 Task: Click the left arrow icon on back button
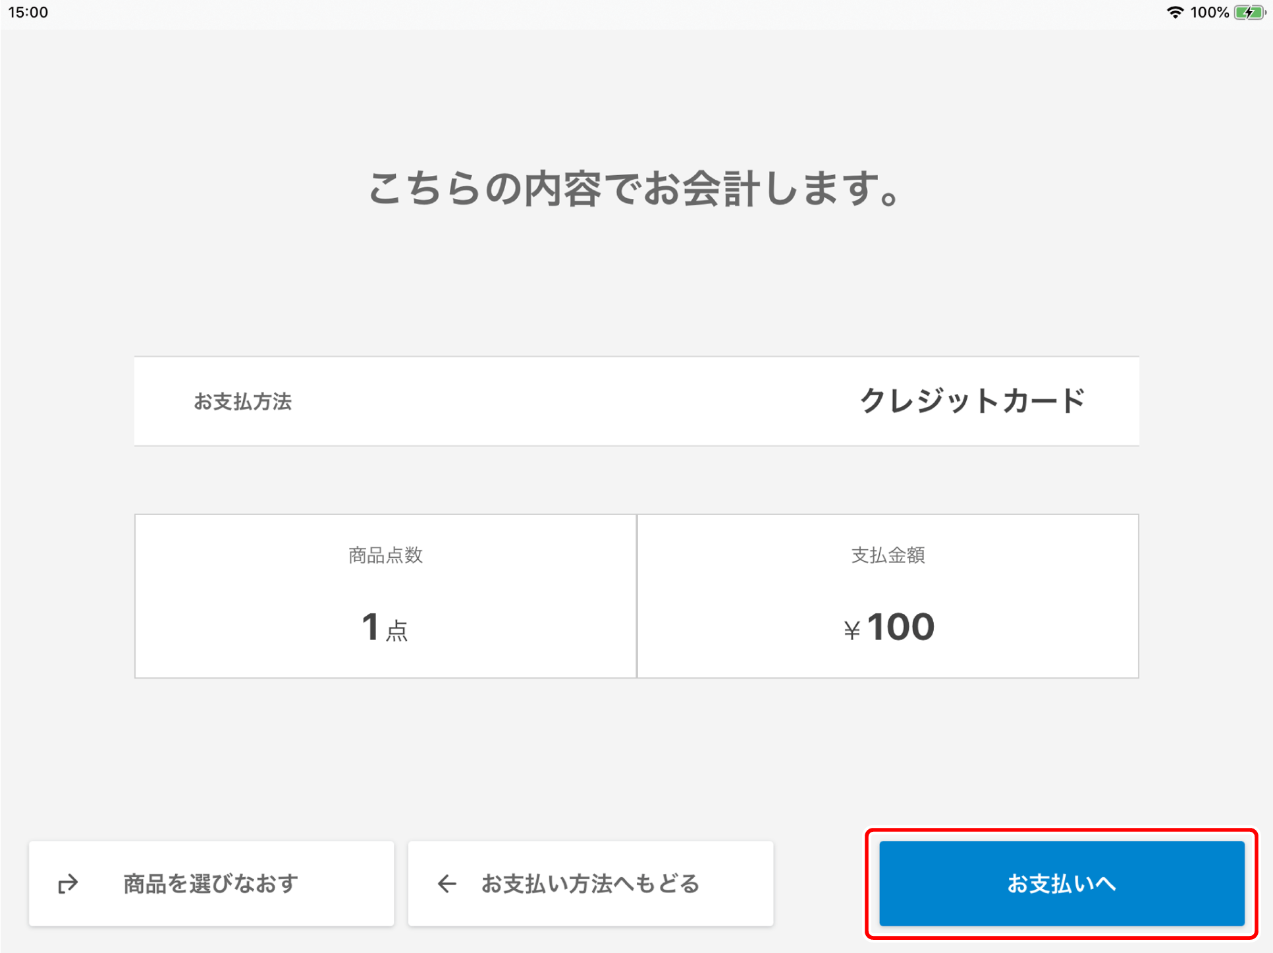click(x=447, y=883)
